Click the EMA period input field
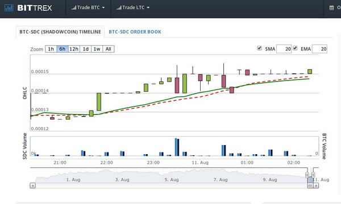This screenshot has width=341, height=204. pyautogui.click(x=319, y=49)
